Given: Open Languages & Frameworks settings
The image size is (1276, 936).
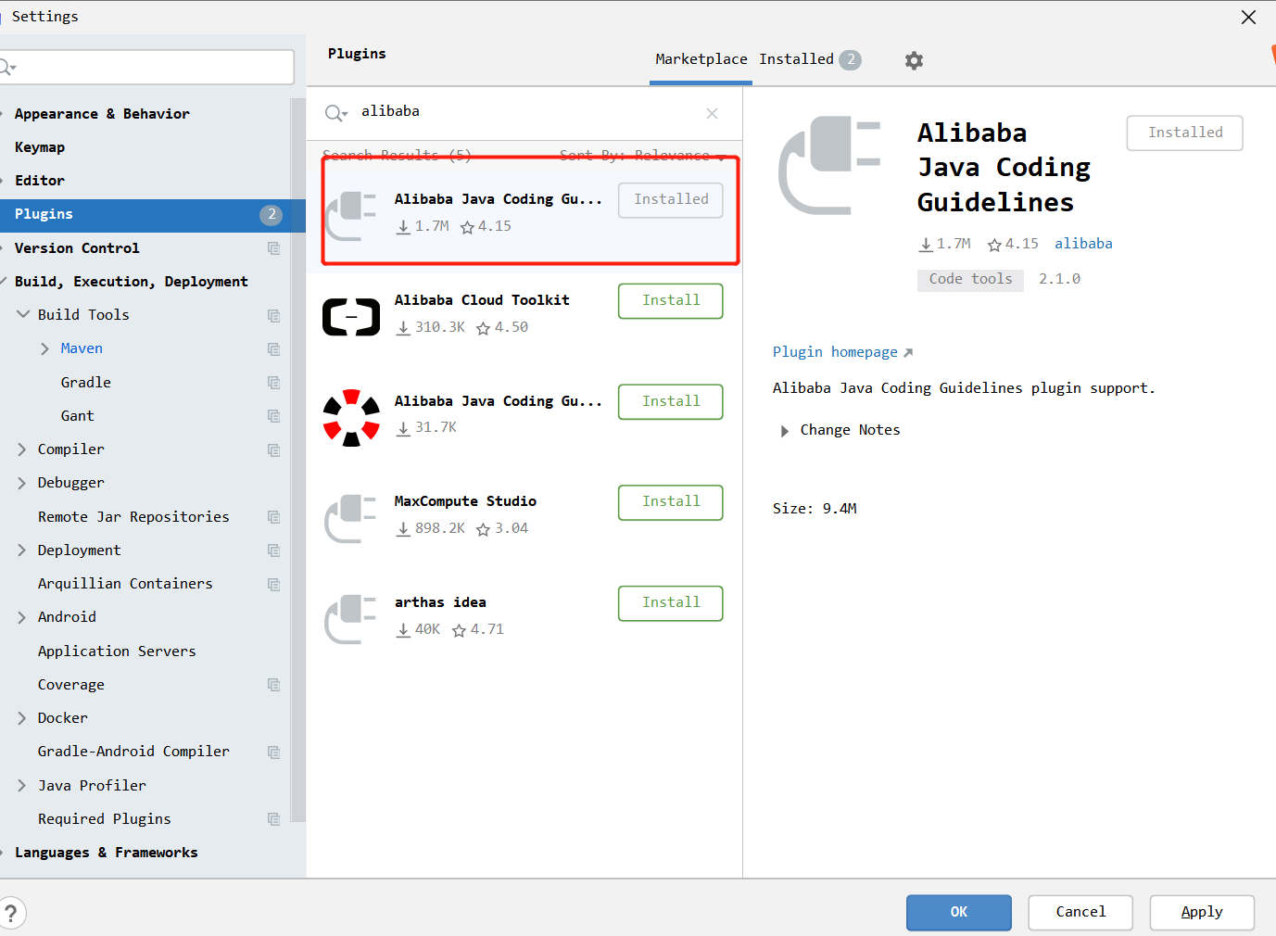Looking at the screenshot, I should (106, 853).
